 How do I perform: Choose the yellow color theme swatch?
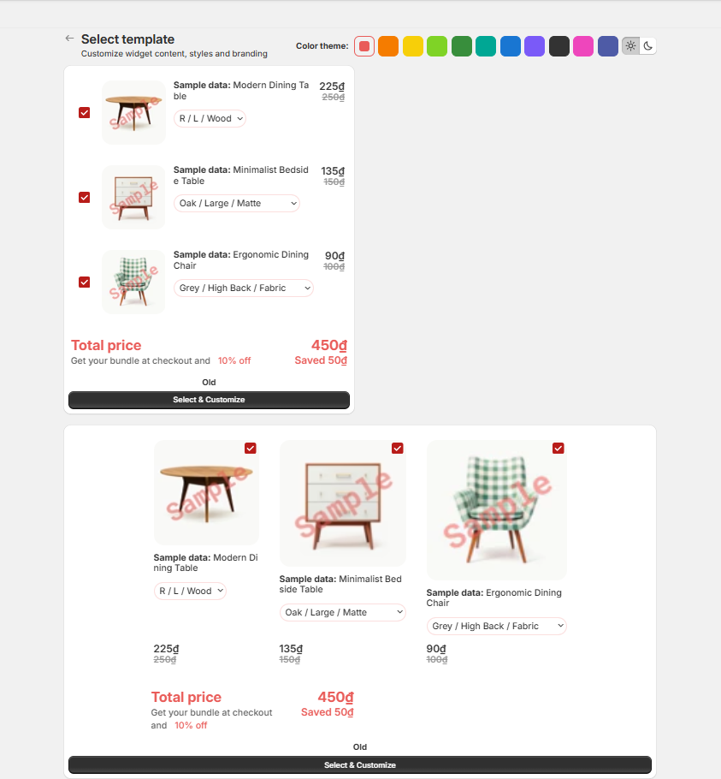(413, 46)
